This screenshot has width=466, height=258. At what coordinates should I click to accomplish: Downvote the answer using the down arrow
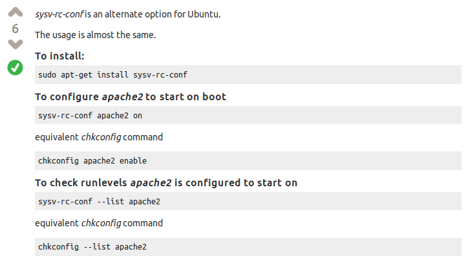tap(16, 44)
